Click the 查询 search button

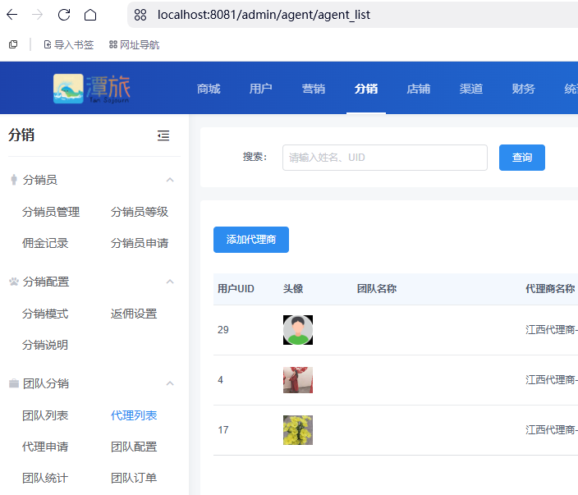click(x=522, y=158)
